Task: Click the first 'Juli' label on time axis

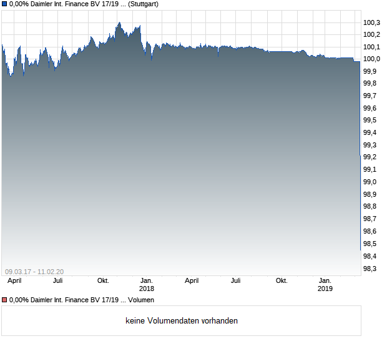Action: 58,281
